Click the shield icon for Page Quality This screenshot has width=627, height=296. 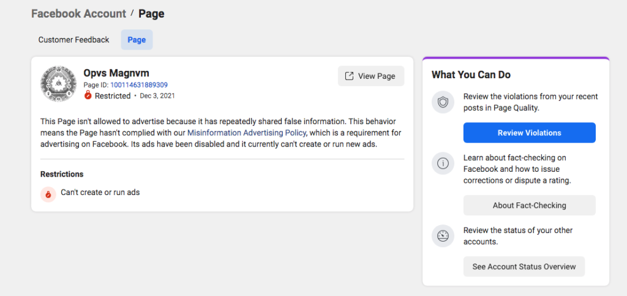coord(443,103)
